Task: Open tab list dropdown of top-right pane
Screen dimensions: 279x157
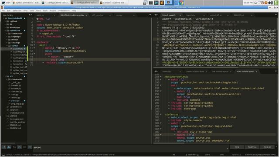Action: click(276, 15)
